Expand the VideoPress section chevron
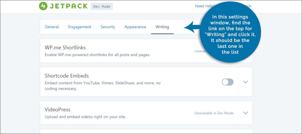The image size is (302, 134). (x=245, y=113)
